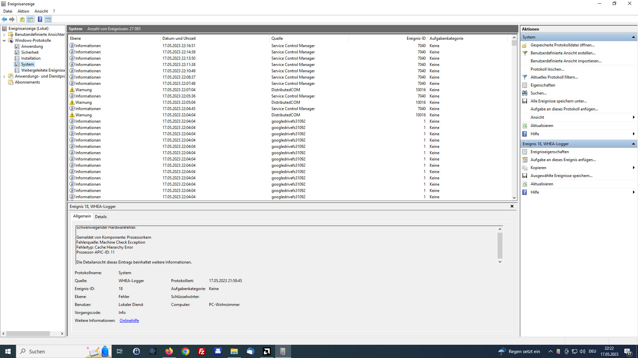
Task: Select the Sicherheit log in tree
Action: coord(30,52)
